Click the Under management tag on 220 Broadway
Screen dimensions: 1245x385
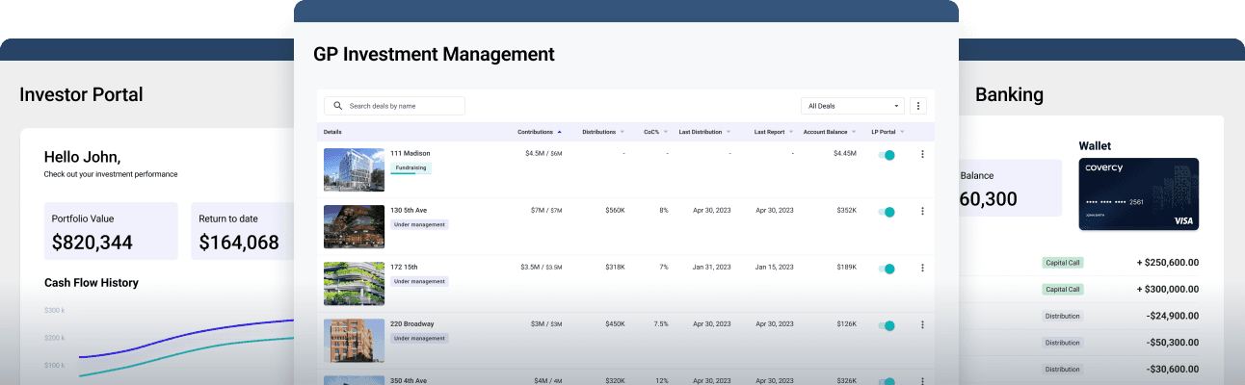pos(419,338)
